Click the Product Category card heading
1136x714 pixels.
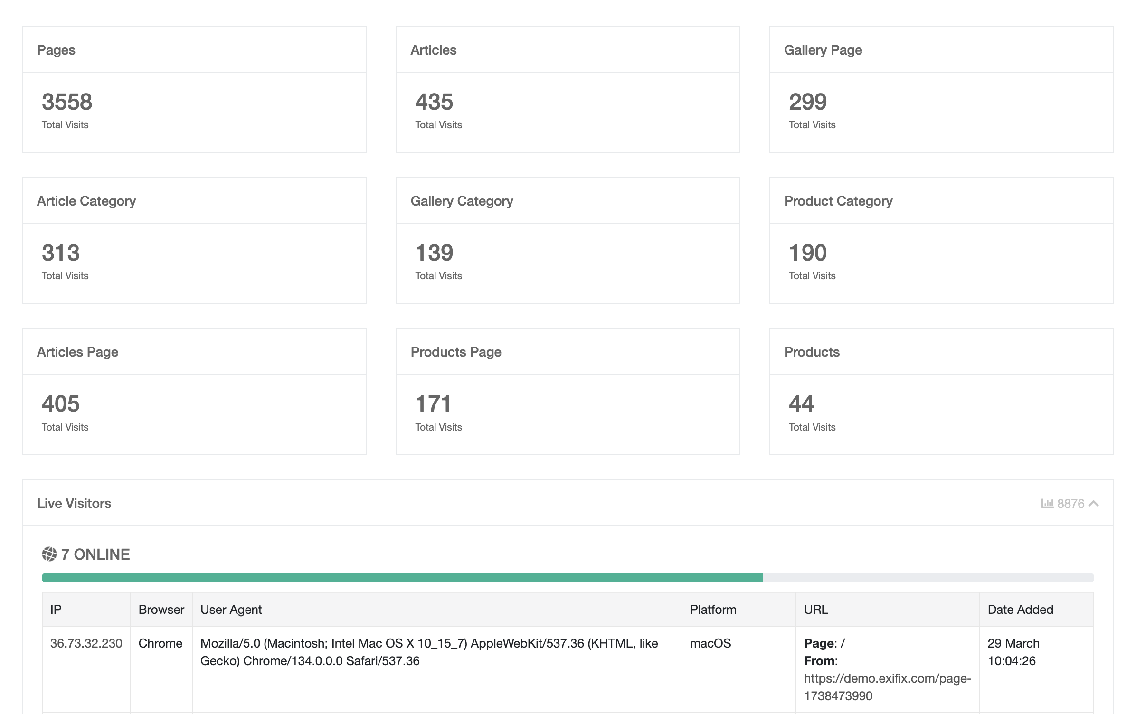(x=838, y=201)
